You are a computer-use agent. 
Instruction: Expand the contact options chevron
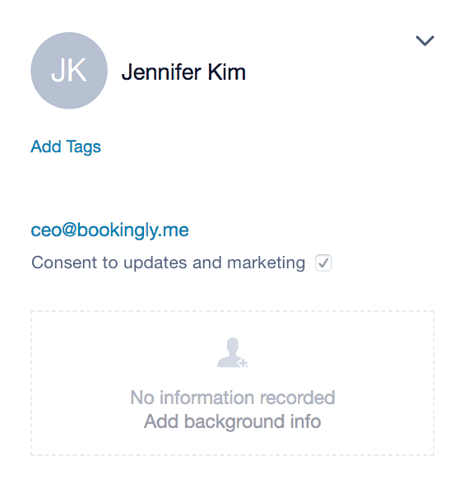424,40
